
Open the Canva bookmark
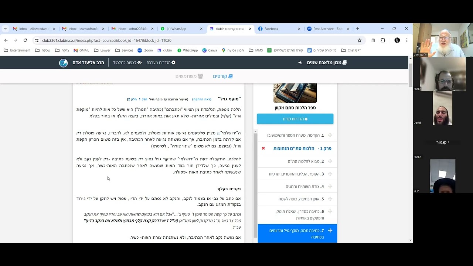[x=210, y=50]
